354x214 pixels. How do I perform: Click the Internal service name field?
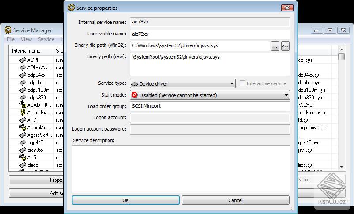[x=210, y=22]
